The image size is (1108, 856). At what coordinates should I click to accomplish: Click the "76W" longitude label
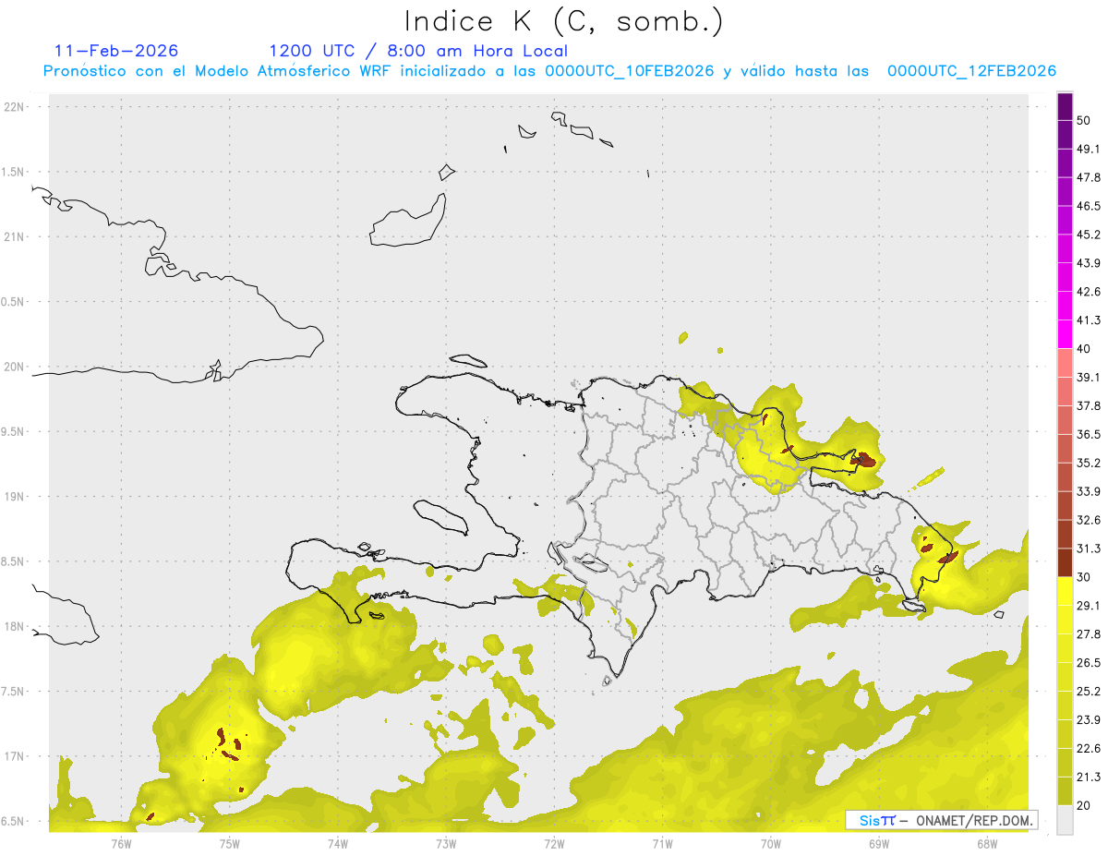(x=121, y=843)
